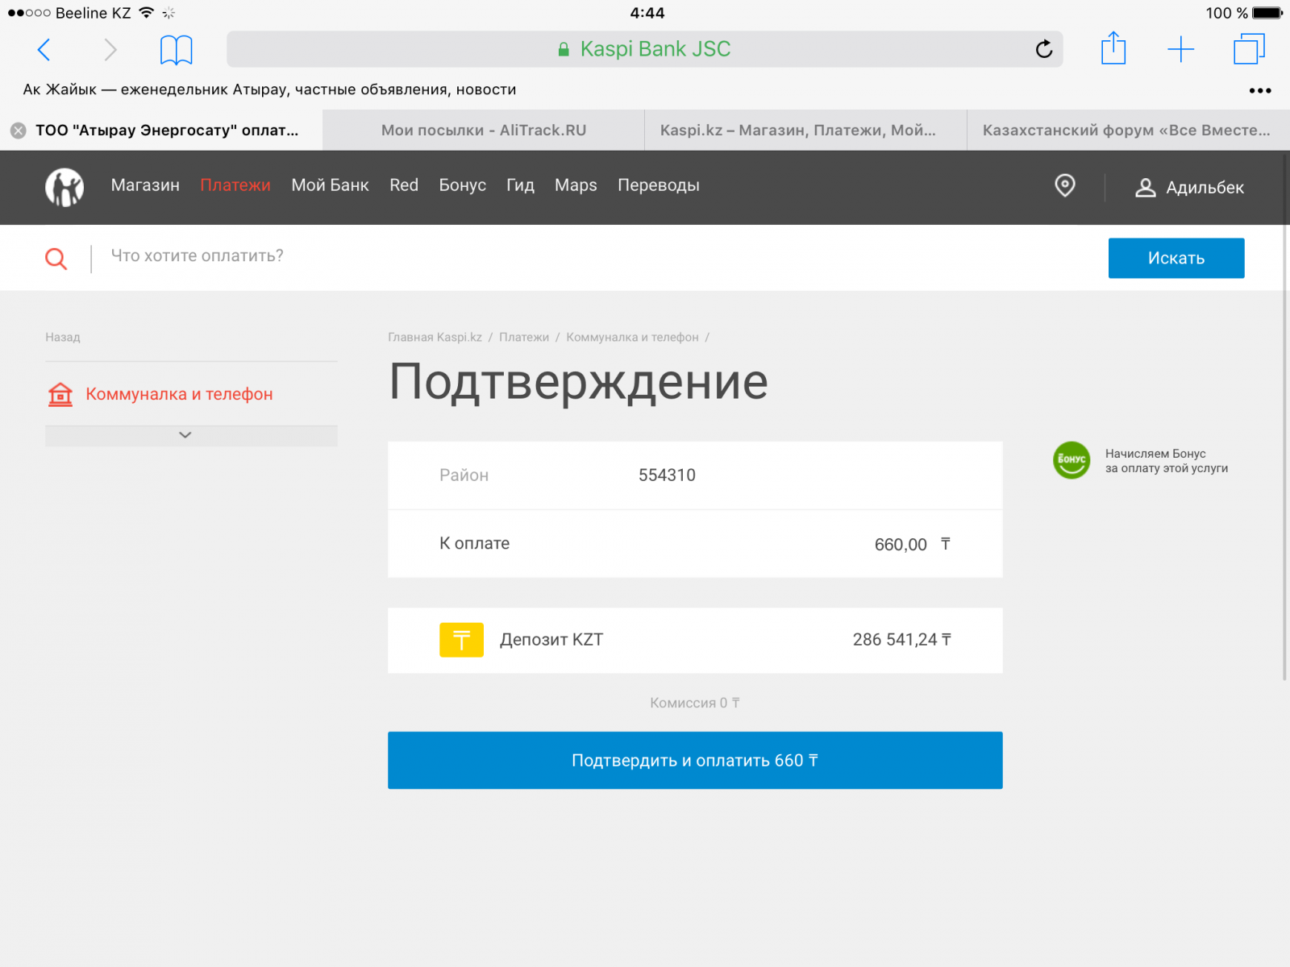Open Платежи breadcrumb link
Image resolution: width=1290 pixels, height=967 pixels.
[x=524, y=337]
